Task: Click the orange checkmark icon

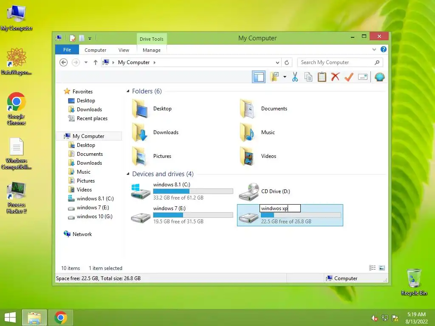Action: click(x=349, y=77)
